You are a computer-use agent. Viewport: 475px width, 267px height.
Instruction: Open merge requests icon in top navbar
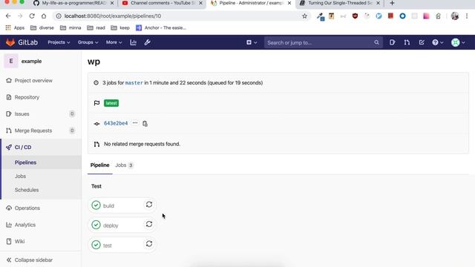[407, 42]
